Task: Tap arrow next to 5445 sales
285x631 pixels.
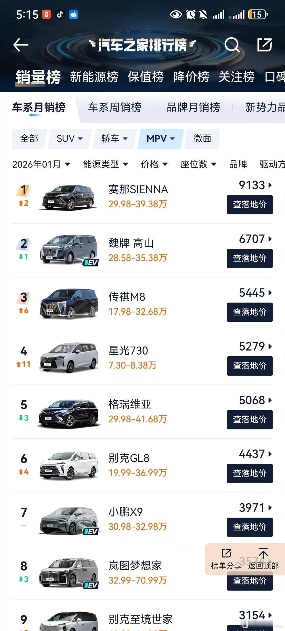Action: point(270,293)
